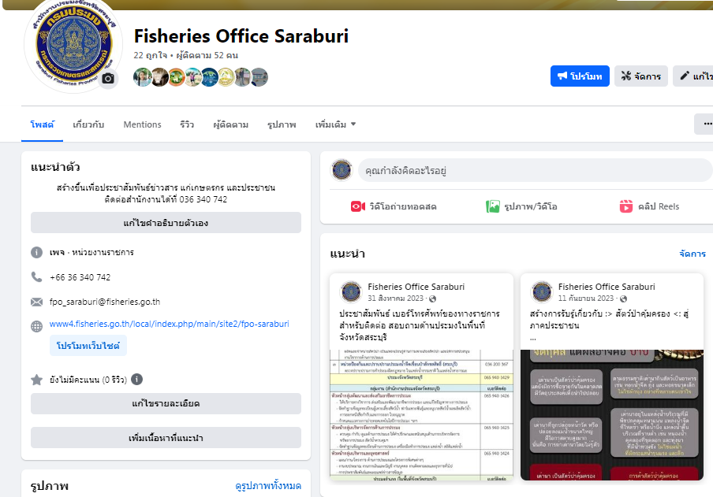713x497 pixels.
Task: Open the Mentions tab
Action: 142,124
